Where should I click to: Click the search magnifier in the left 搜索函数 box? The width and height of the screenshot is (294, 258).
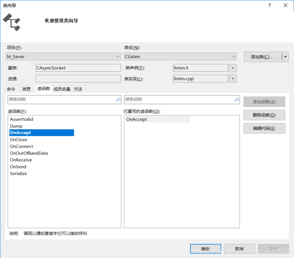point(118,100)
